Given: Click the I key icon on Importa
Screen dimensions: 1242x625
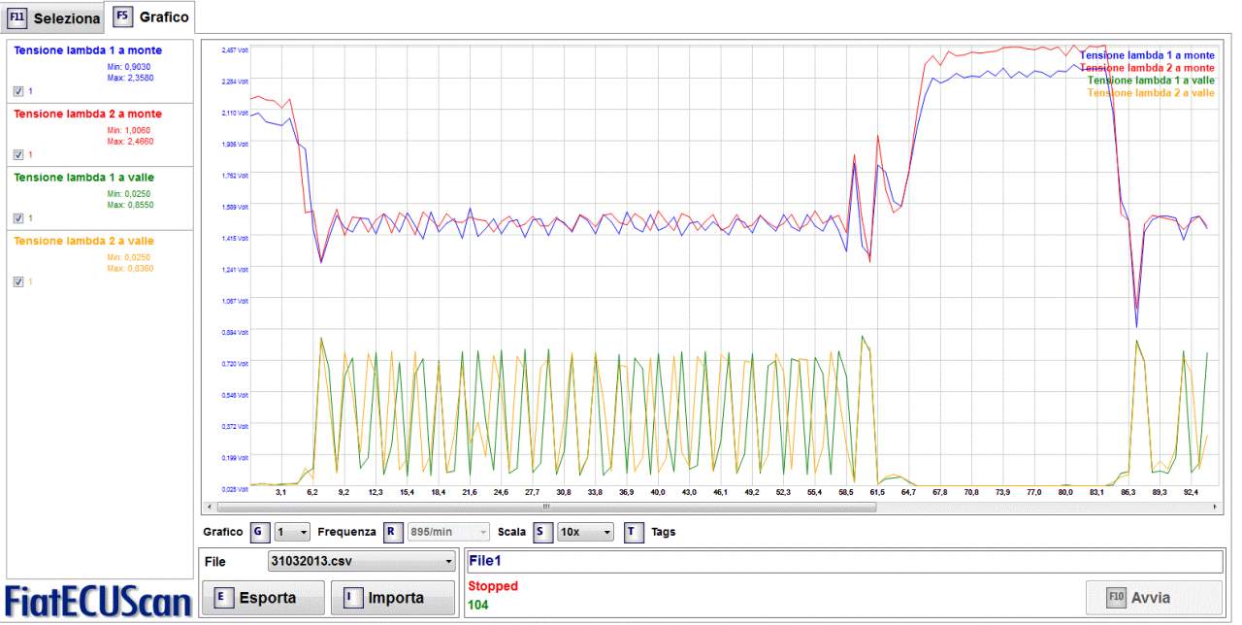Looking at the screenshot, I should tap(353, 598).
